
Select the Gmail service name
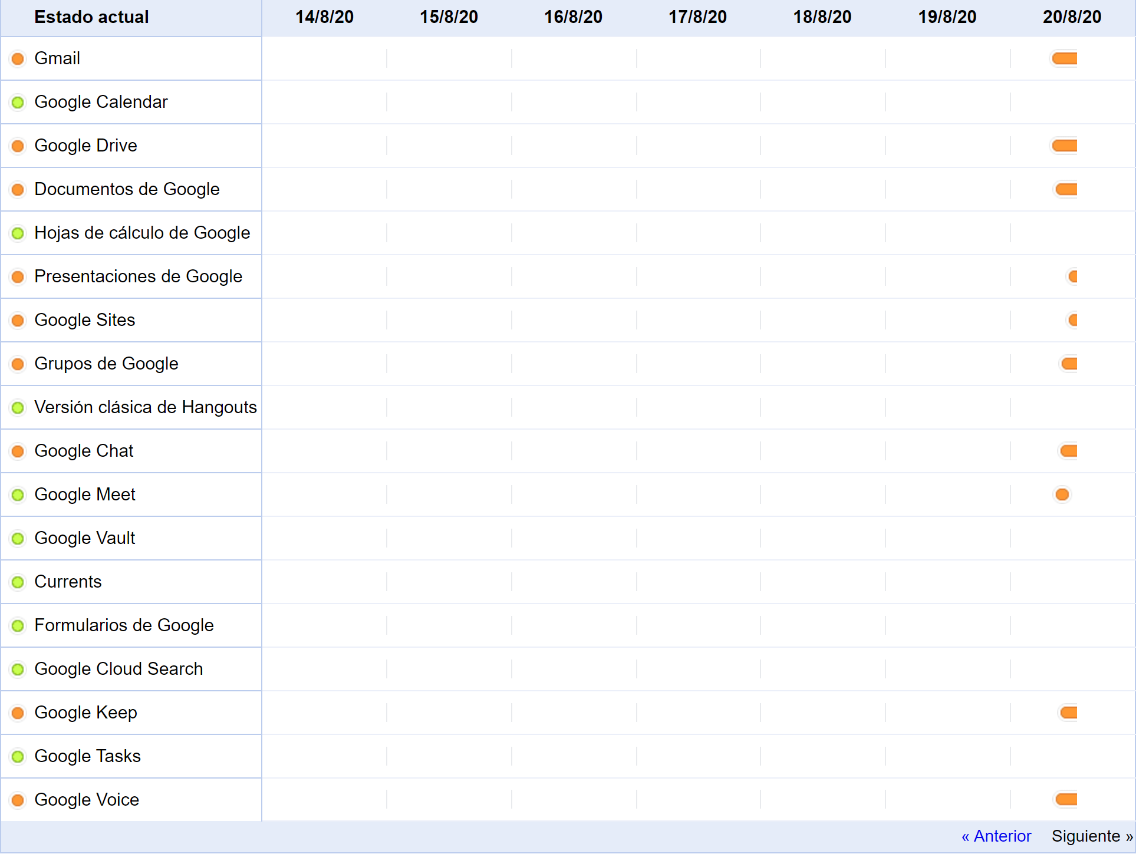57,58
